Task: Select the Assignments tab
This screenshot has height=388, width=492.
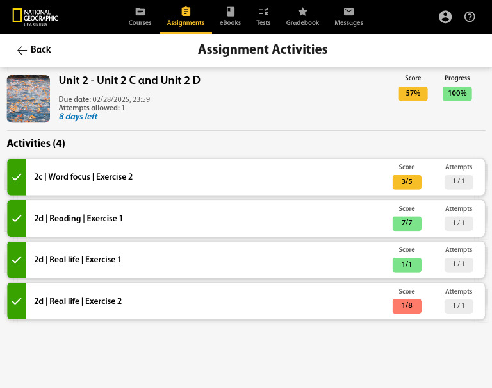Action: tap(186, 17)
